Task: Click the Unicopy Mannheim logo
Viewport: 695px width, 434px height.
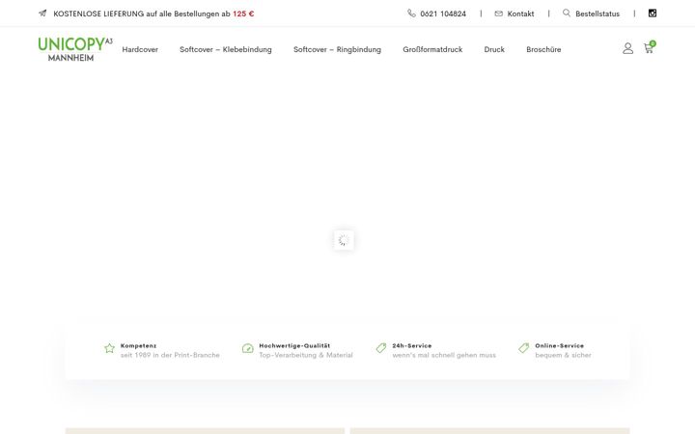Action: pos(75,49)
